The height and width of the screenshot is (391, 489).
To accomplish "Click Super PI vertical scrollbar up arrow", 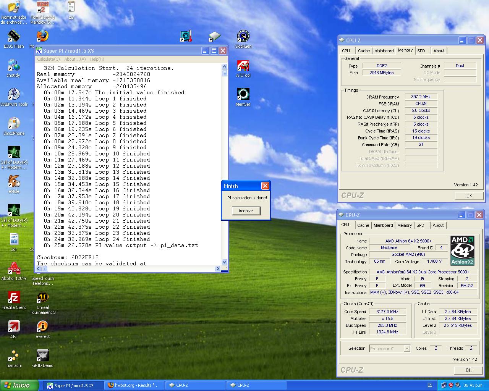I will pyautogui.click(x=224, y=66).
